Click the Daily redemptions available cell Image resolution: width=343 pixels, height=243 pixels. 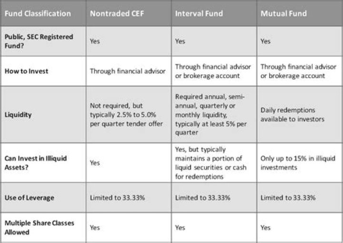tap(292, 114)
